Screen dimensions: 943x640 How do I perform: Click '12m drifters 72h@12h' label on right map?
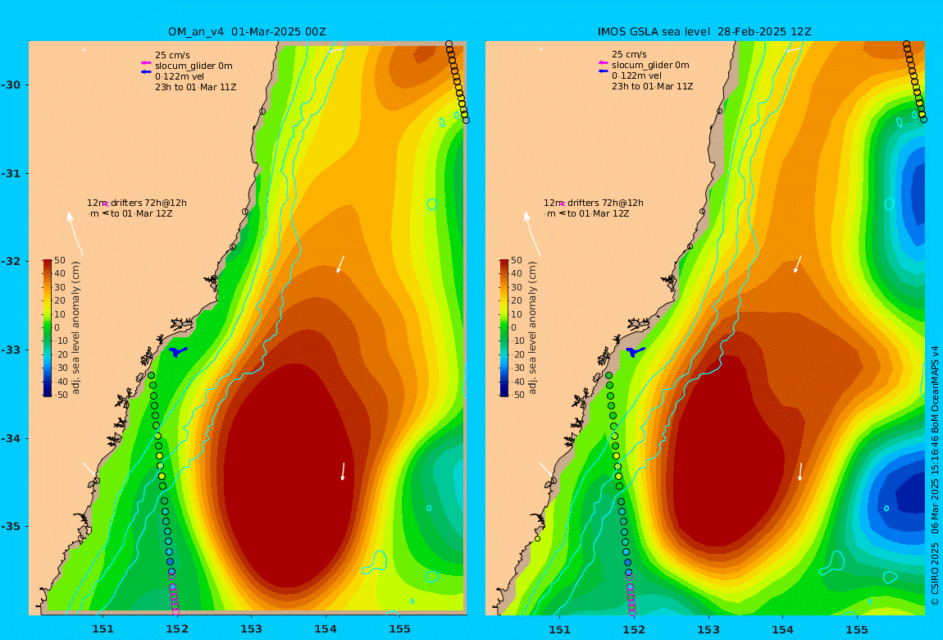coord(594,203)
